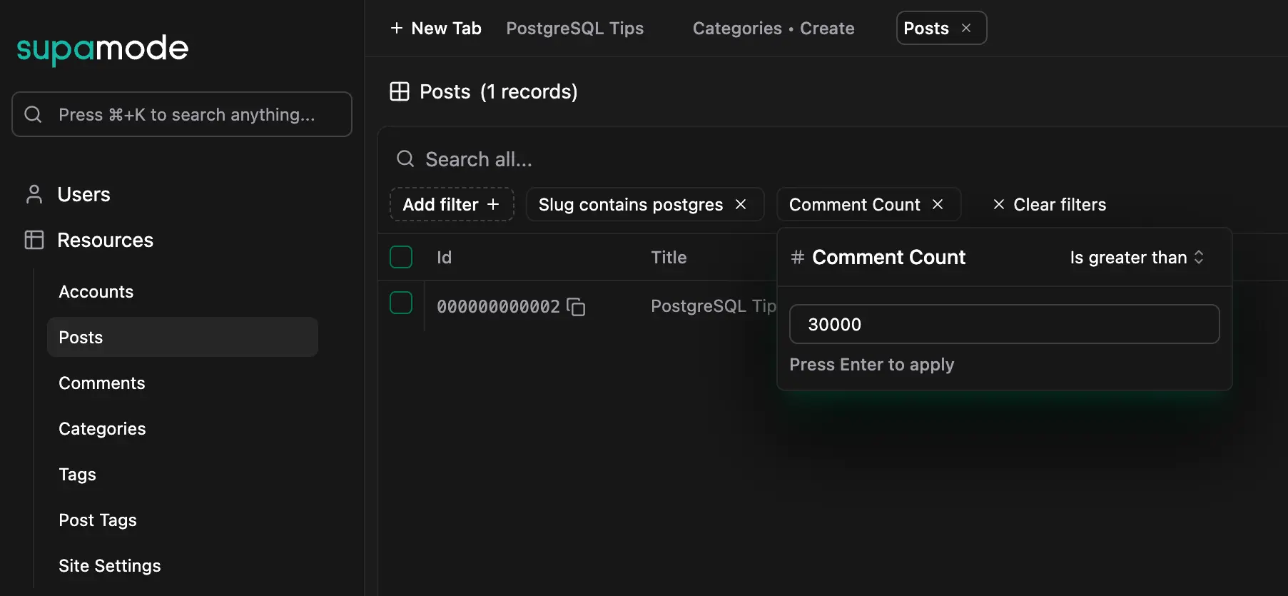
Task: Click the plus icon in Add filter
Action: [493, 204]
